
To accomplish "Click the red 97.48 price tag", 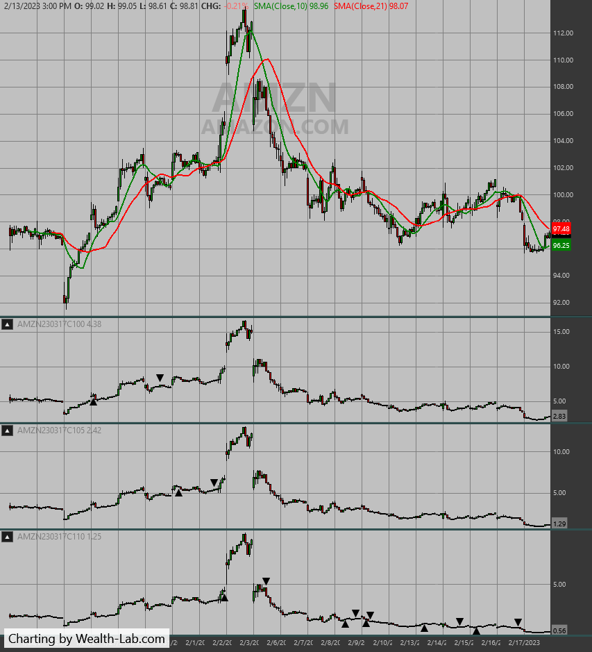I will [x=561, y=229].
